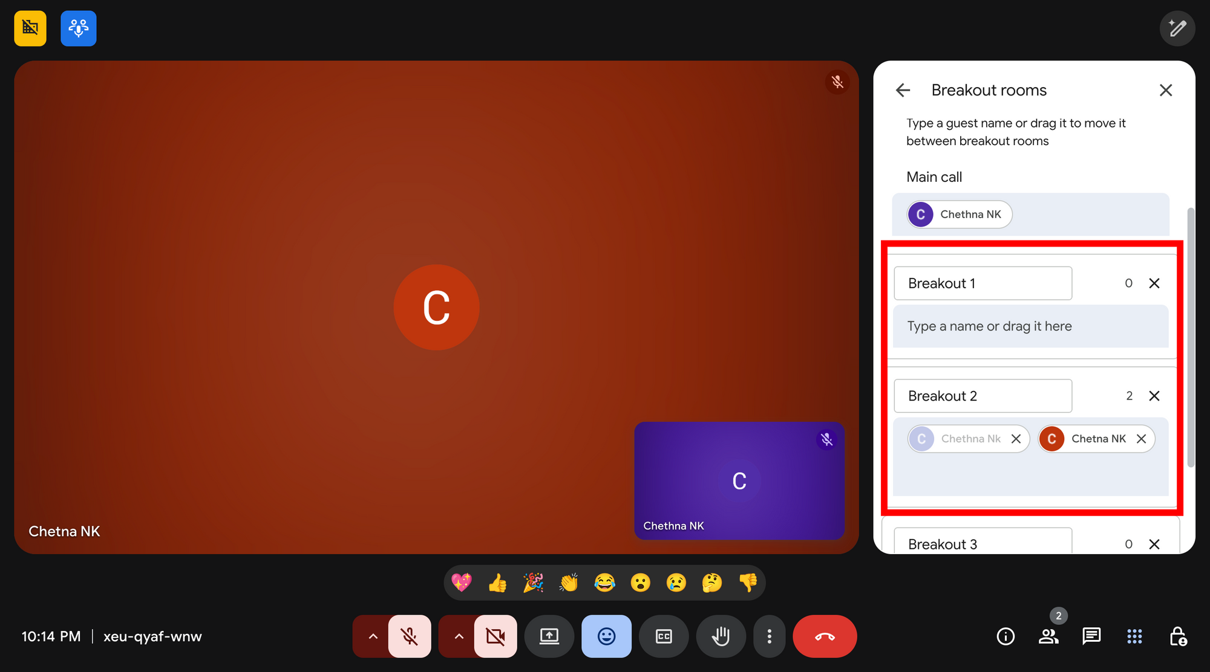Expand the audio settings chevron
The image size is (1210, 672).
coord(373,636)
